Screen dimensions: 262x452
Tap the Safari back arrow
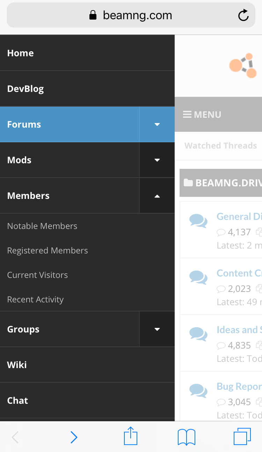click(15, 437)
